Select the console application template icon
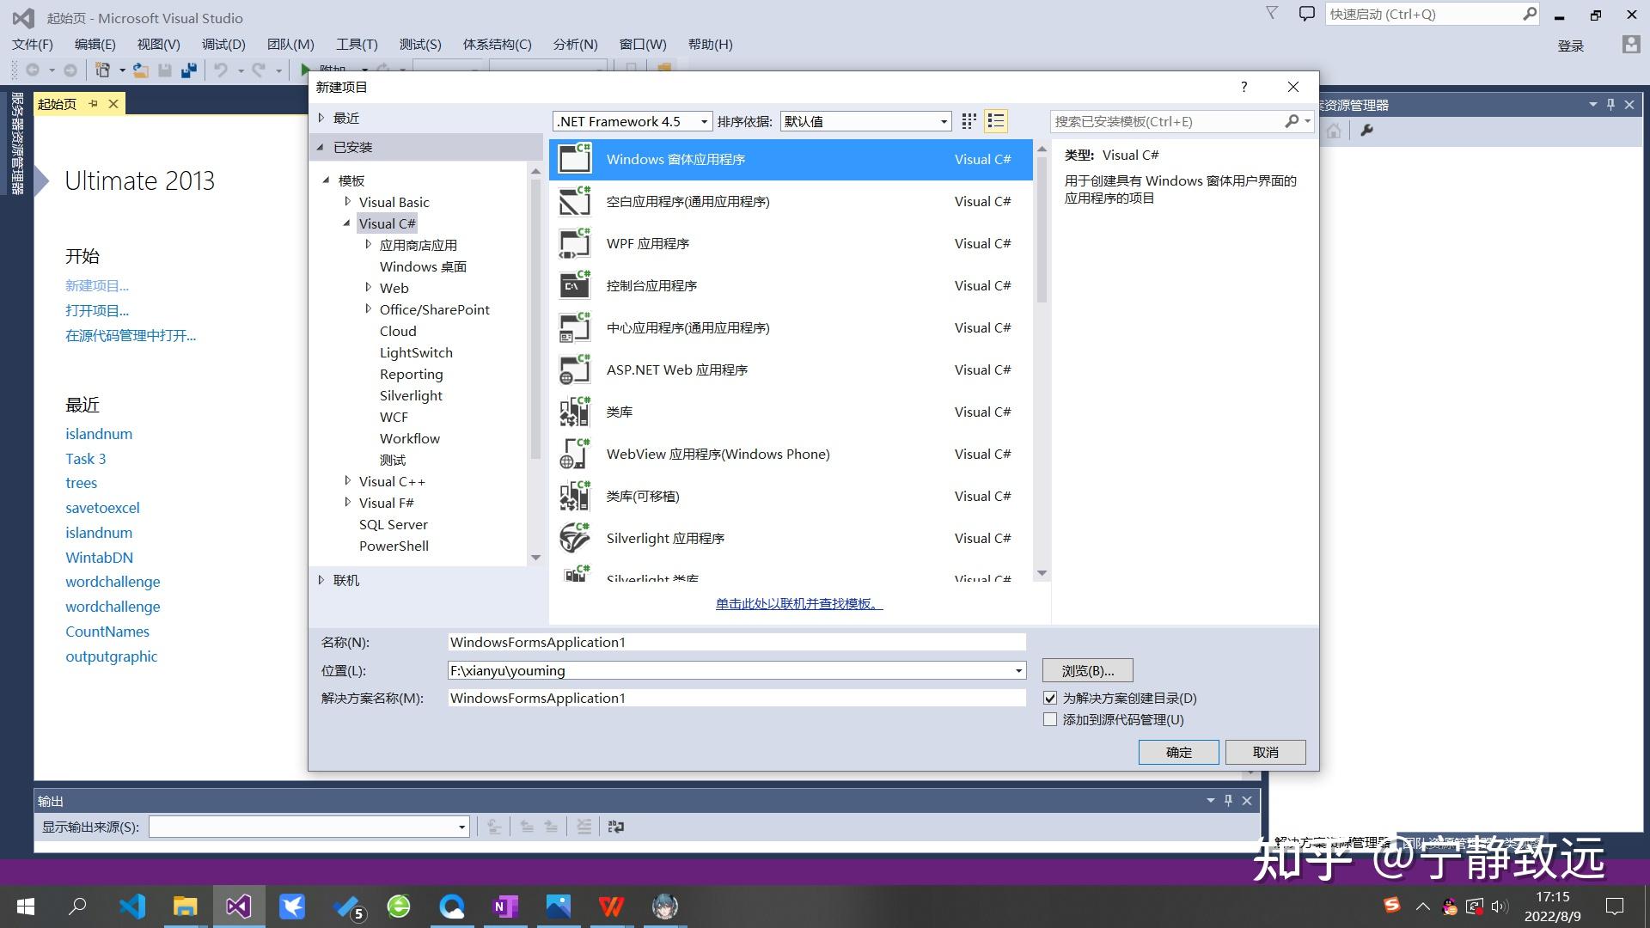 coord(575,286)
